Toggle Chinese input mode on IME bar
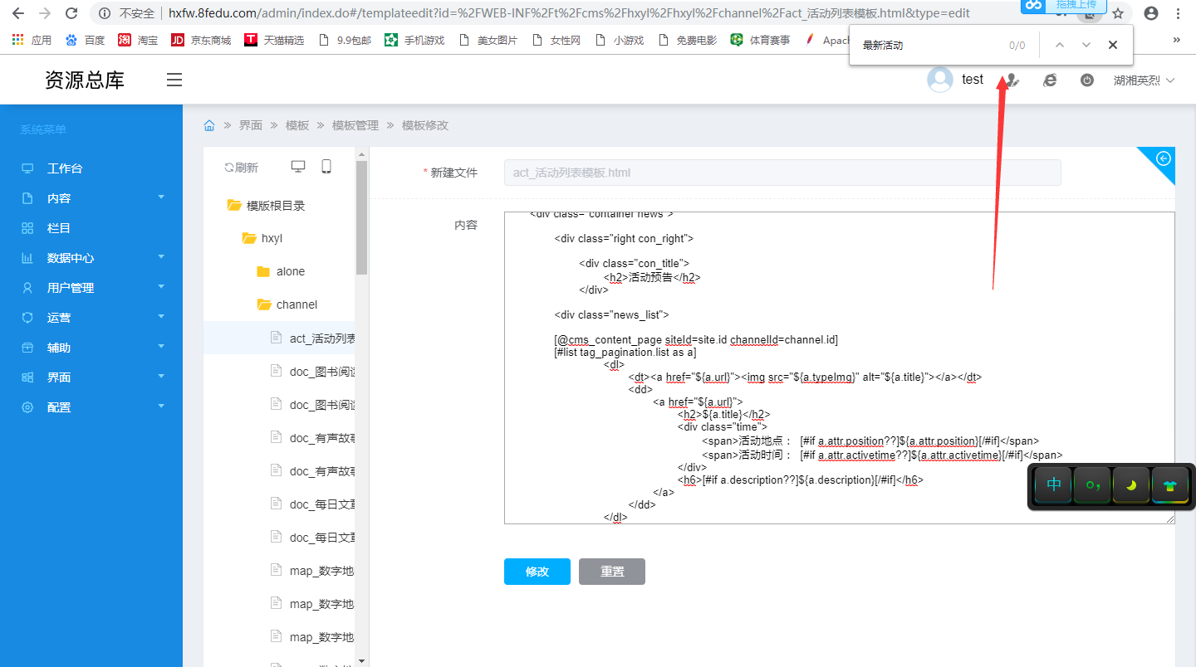1196x667 pixels. (x=1054, y=486)
